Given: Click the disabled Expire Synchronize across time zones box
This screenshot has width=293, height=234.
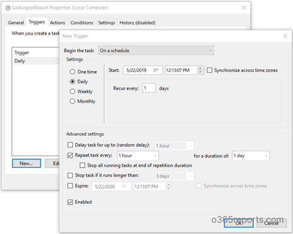Looking at the screenshot, I should [x=199, y=186].
